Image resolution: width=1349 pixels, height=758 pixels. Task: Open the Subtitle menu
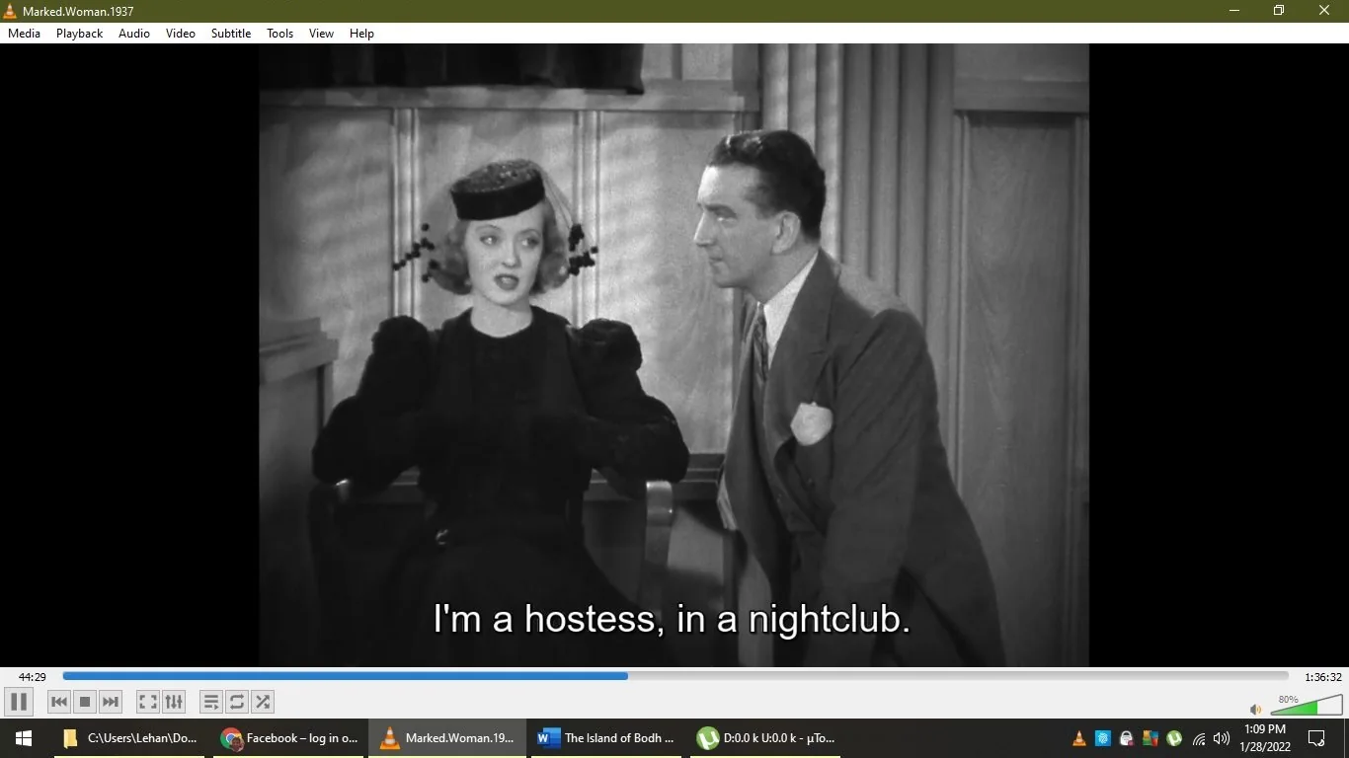tap(231, 34)
